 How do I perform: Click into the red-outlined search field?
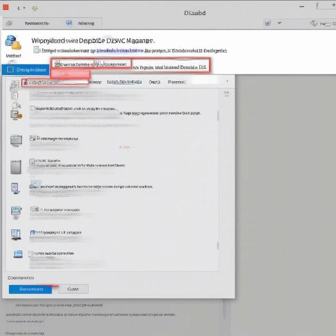55,82
